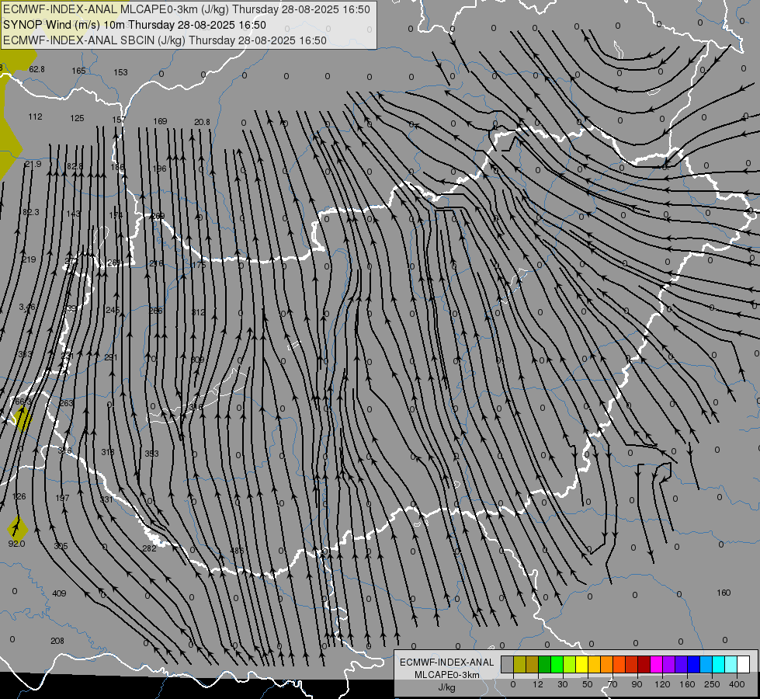760x699 pixels.
Task: Click the map value 245
Action: pos(113,310)
